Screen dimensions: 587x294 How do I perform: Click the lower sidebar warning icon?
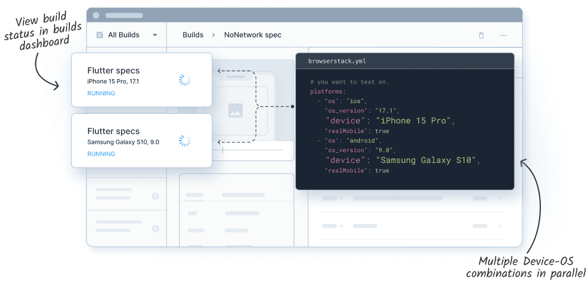click(155, 229)
